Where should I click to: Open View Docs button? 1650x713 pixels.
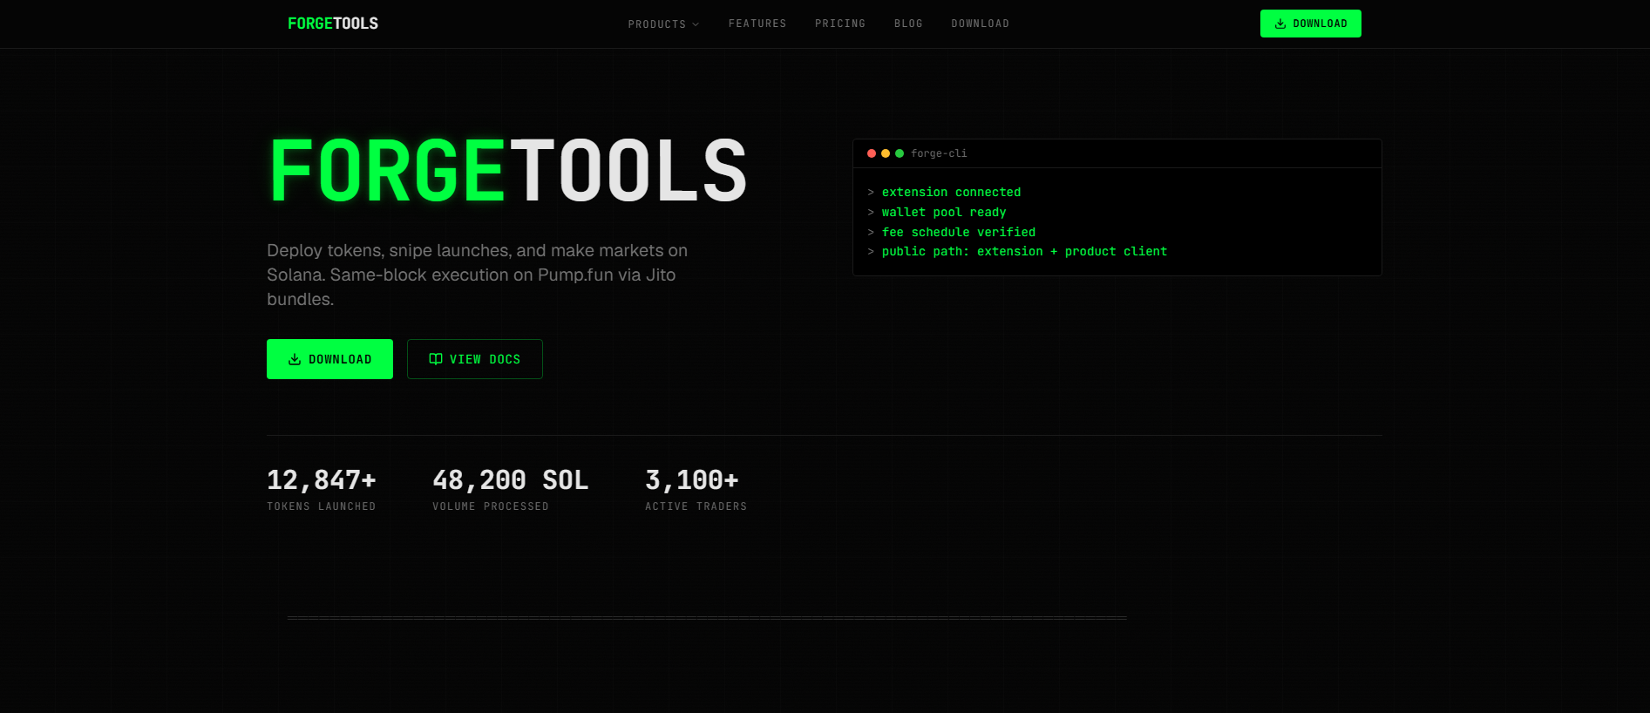(x=475, y=359)
